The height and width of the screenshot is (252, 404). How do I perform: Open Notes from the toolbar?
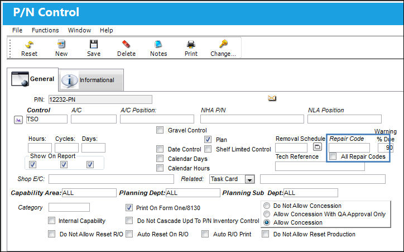[x=158, y=44]
